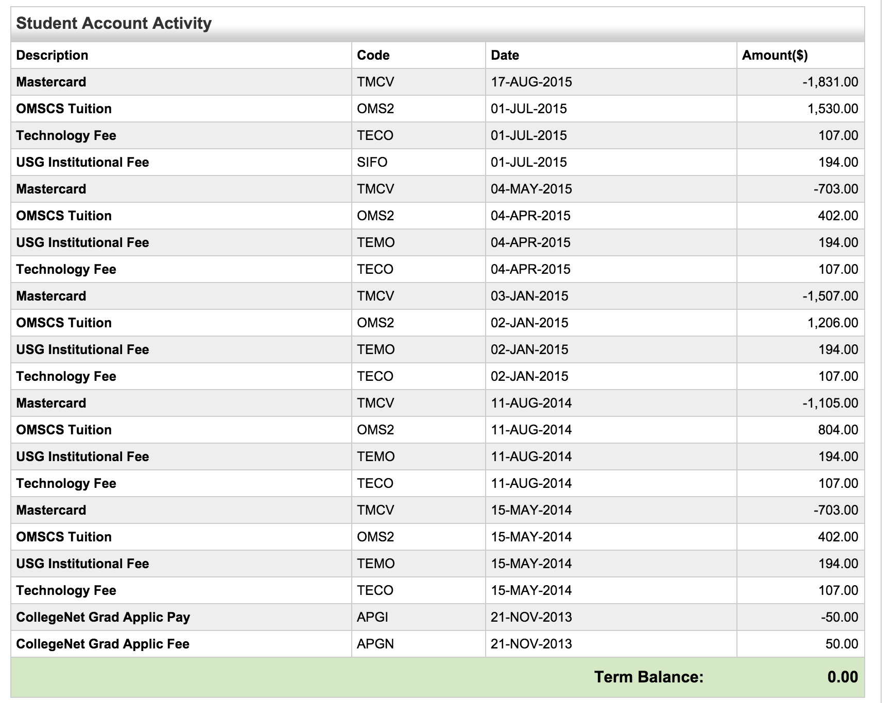893x703 pixels.
Task: Click the Description column header
Action: (52, 55)
